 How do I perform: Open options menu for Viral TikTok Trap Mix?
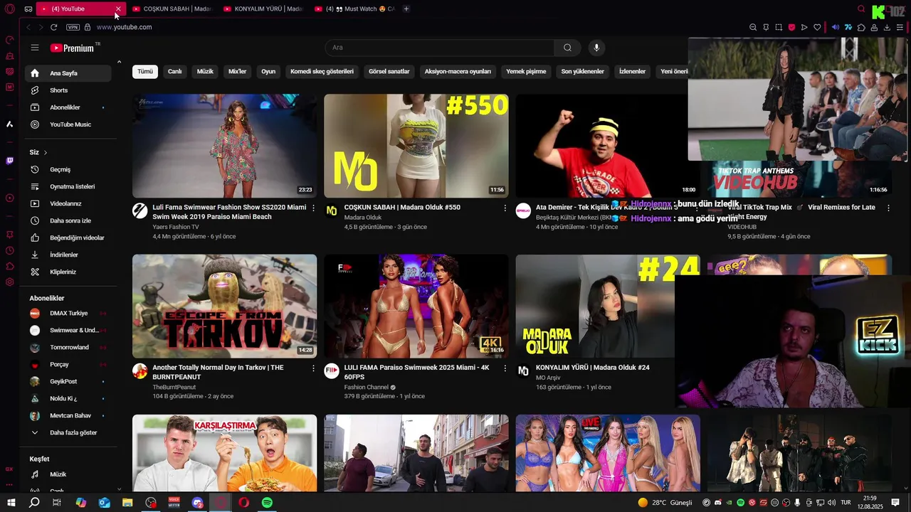point(888,208)
